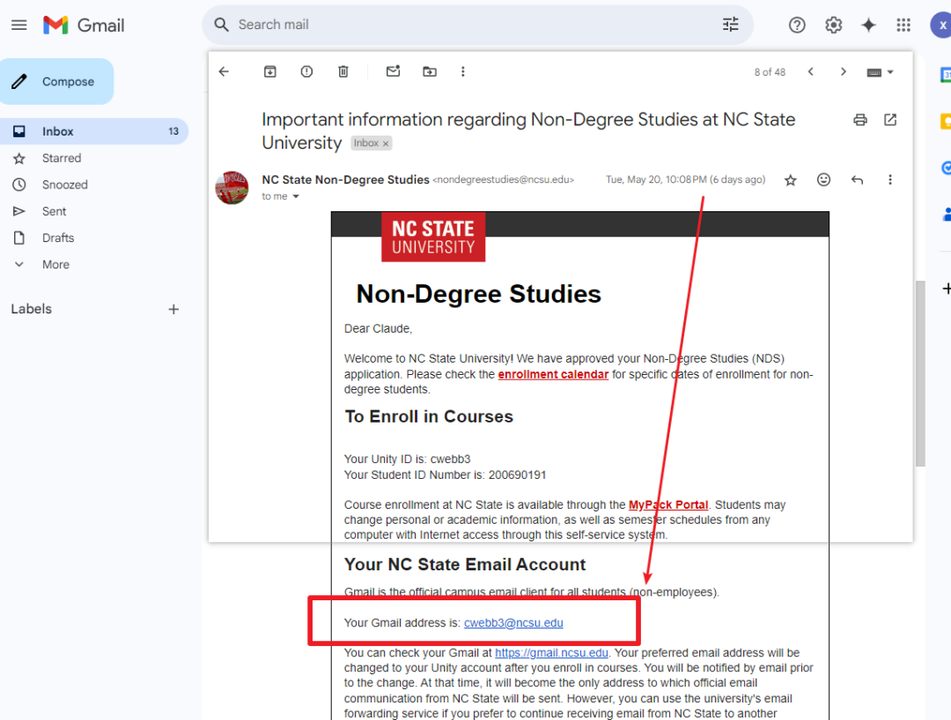Image resolution: width=951 pixels, height=720 pixels.
Task: Open Inbox folder
Action: click(x=93, y=131)
